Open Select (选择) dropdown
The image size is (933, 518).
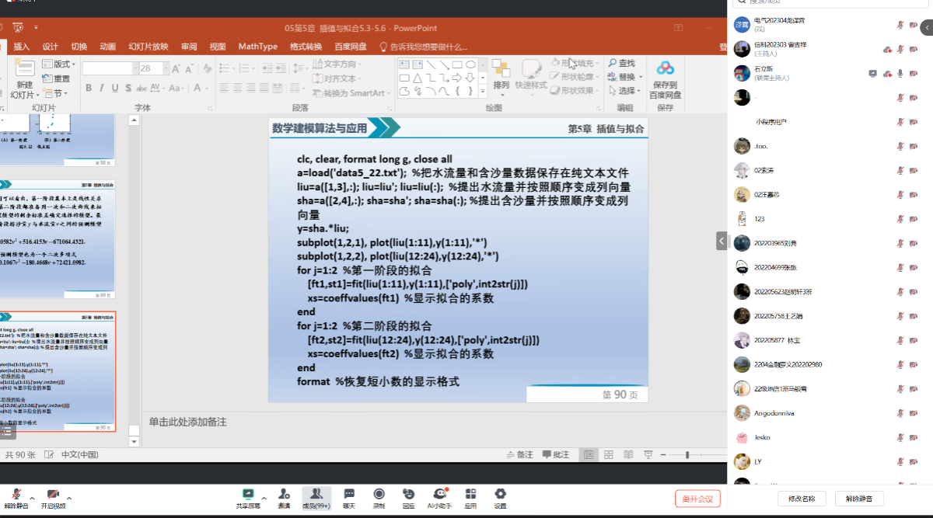[x=624, y=91]
